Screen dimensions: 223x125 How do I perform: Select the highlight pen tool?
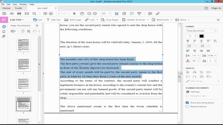[157, 14]
